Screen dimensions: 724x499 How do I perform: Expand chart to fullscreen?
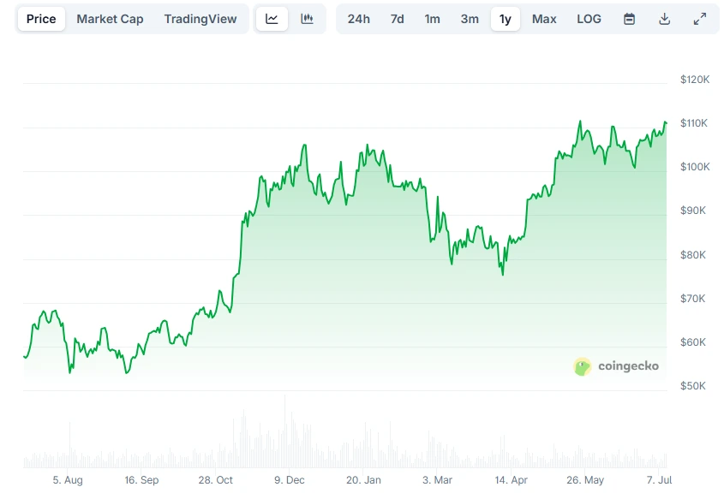point(699,18)
